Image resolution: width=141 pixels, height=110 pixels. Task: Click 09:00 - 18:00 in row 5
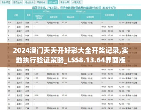107,40
